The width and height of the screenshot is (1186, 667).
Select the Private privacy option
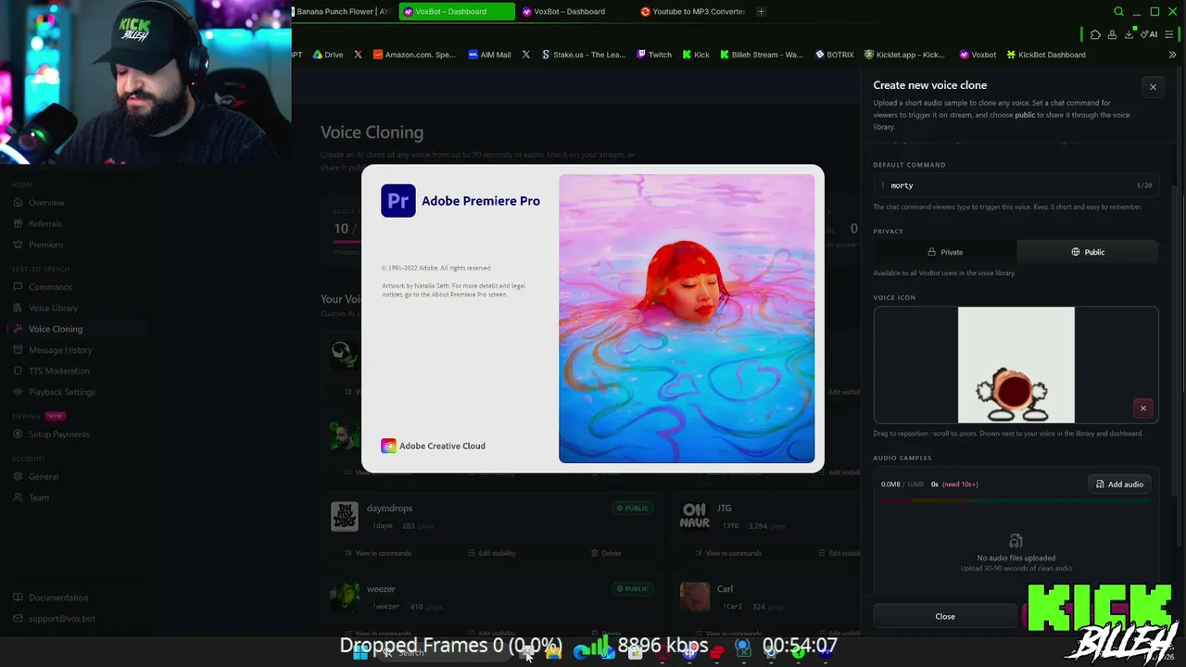click(x=945, y=252)
